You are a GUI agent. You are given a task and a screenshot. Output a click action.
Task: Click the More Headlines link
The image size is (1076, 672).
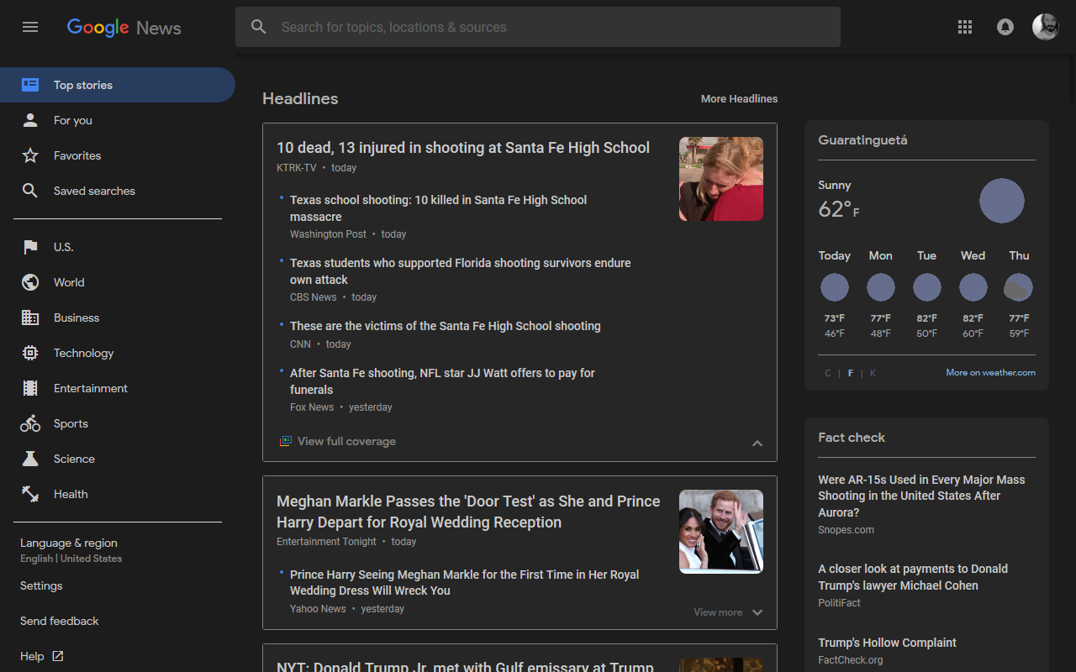click(739, 98)
